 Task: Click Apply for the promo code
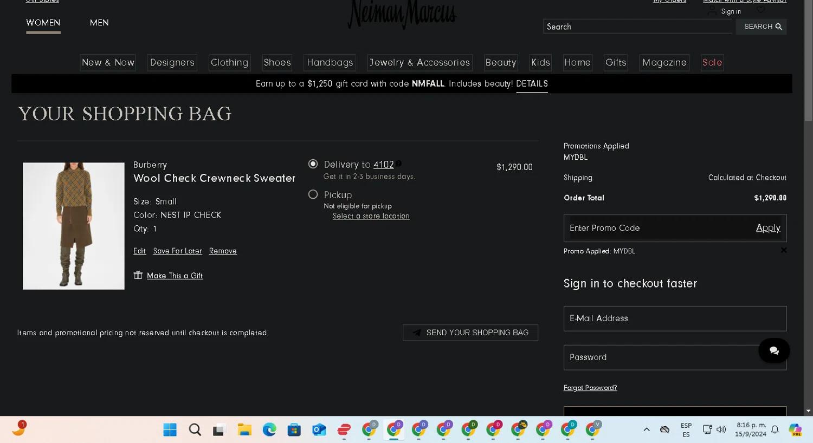[767, 228]
